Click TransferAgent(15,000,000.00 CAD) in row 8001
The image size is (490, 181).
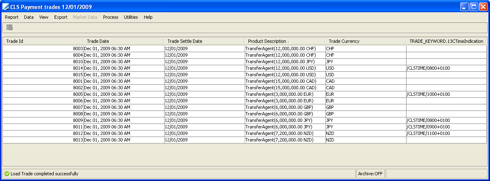[x=285, y=81]
